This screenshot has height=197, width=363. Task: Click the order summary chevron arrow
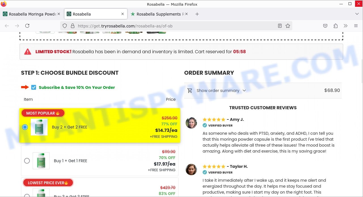pos(244,91)
